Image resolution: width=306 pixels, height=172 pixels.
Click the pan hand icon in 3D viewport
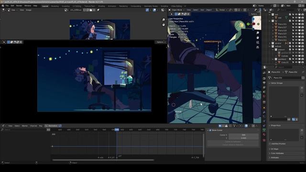point(258,37)
